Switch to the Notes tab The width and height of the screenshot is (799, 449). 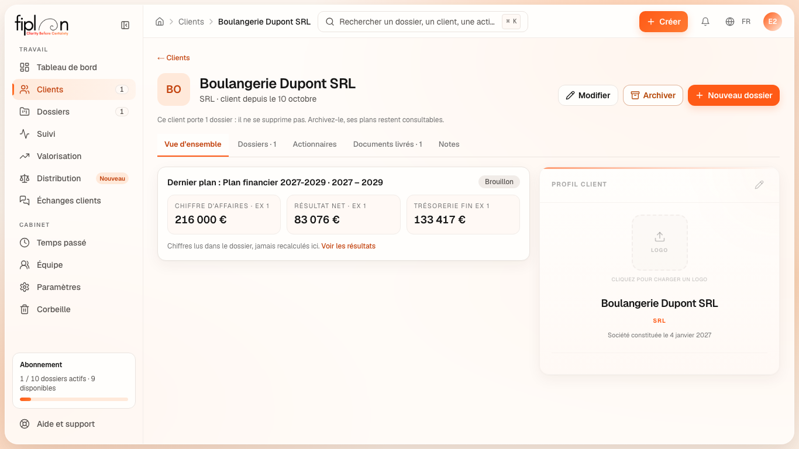[x=449, y=144]
